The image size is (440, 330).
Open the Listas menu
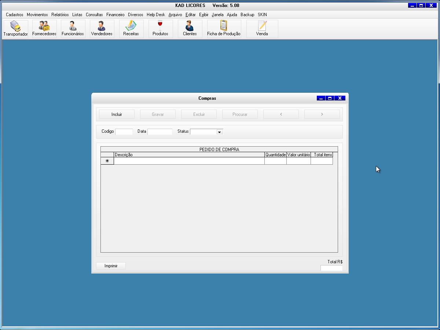pos(77,15)
